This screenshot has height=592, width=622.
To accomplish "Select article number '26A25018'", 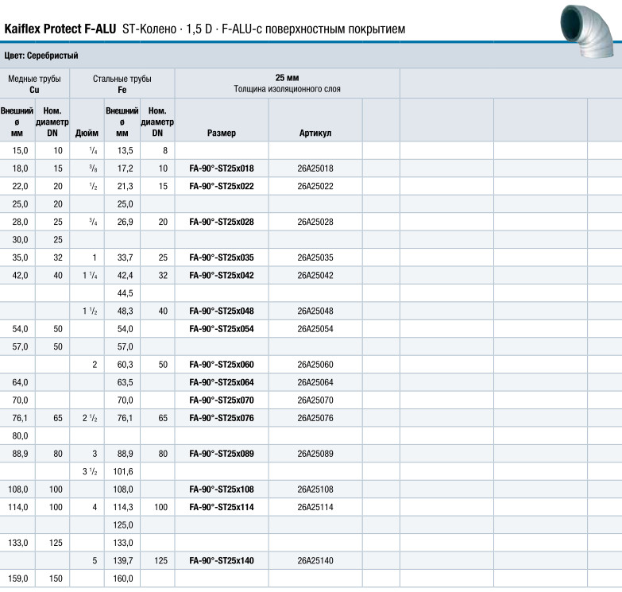I will [315, 168].
